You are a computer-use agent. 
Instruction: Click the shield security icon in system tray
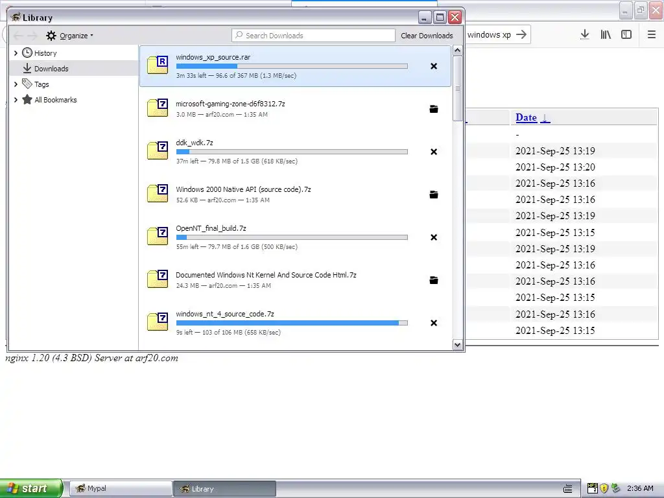[604, 488]
